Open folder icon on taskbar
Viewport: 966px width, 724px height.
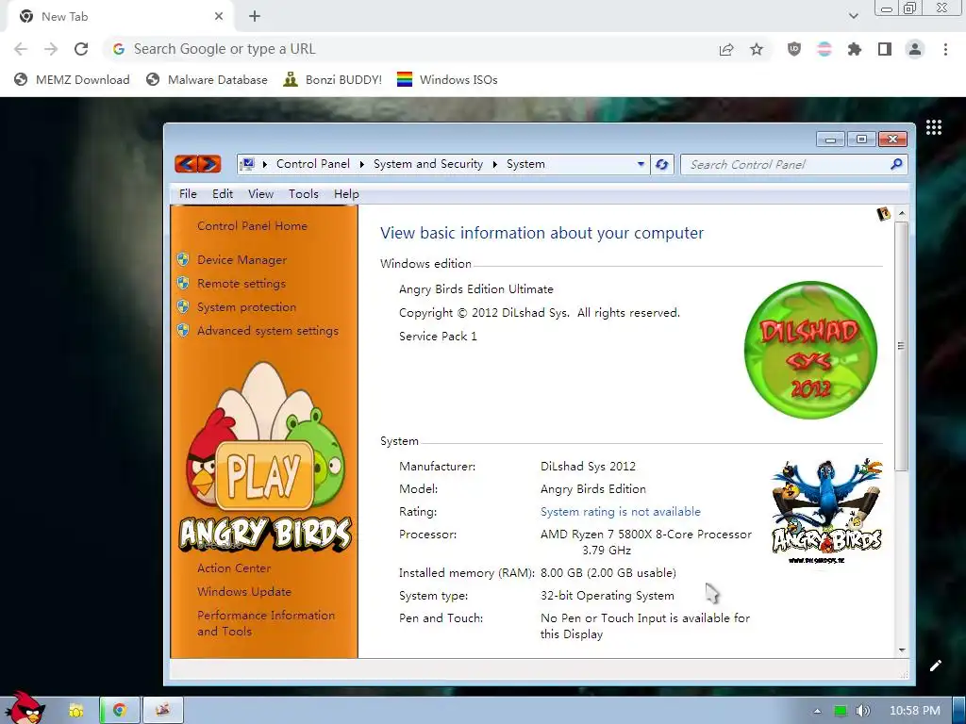click(75, 710)
